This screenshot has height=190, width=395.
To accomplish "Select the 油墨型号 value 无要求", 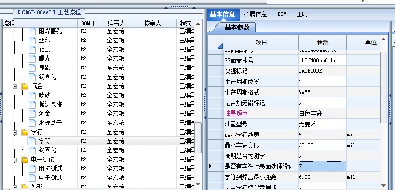I will (x=322, y=124).
